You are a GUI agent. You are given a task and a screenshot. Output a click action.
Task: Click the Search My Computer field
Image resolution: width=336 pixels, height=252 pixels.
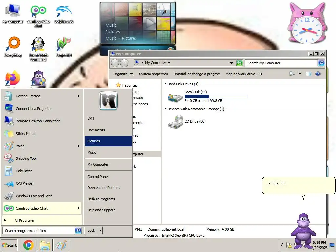(281, 63)
